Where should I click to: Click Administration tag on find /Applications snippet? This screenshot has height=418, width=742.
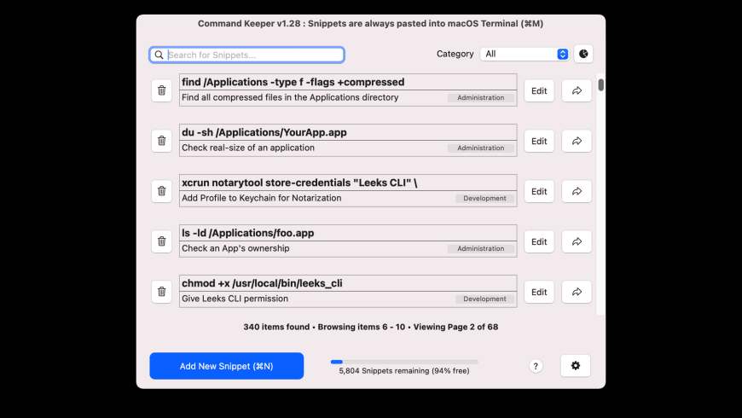[x=481, y=97]
